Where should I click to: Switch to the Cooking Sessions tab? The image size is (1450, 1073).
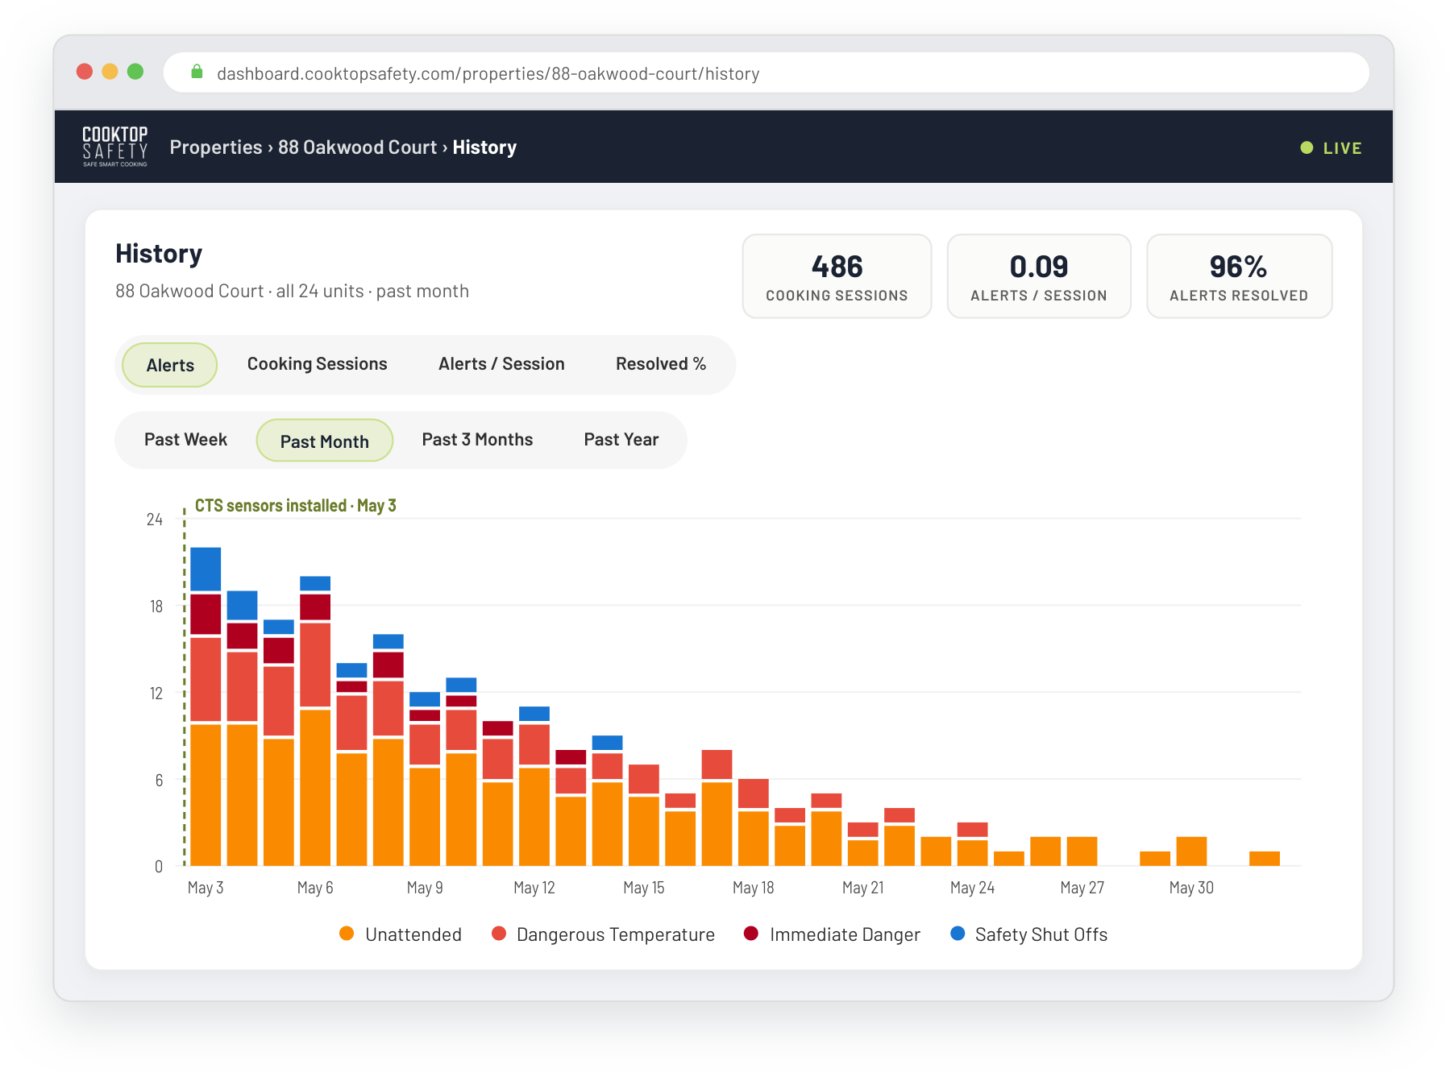coord(317,364)
